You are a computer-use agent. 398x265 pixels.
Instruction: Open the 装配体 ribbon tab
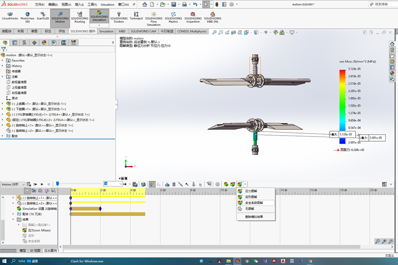[7, 32]
